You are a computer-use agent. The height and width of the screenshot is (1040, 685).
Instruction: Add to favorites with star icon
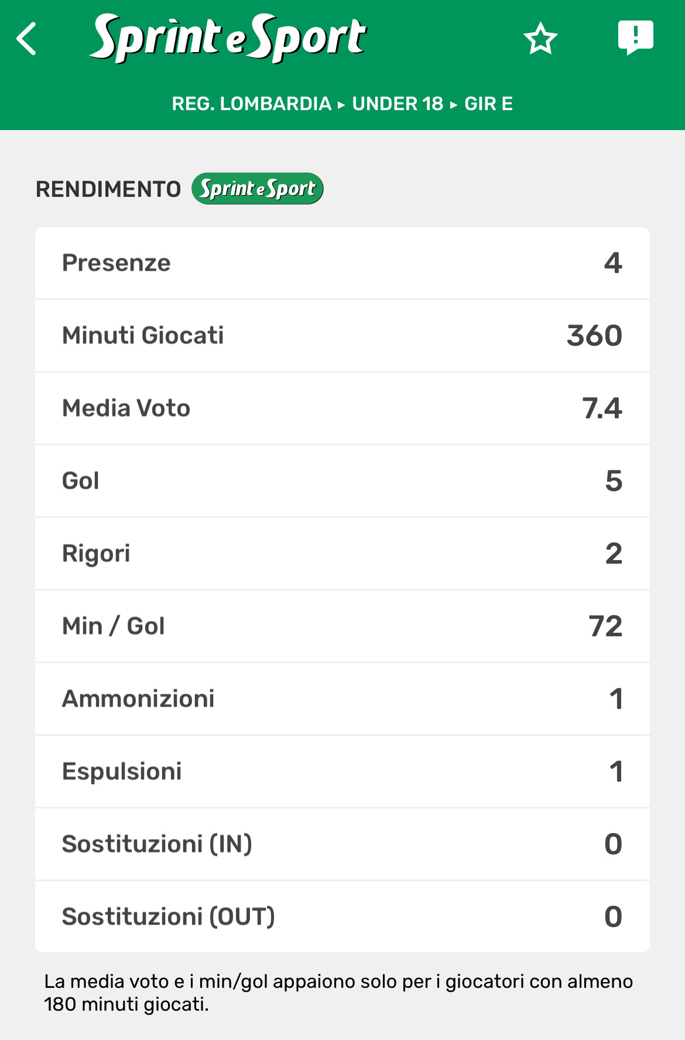(540, 39)
